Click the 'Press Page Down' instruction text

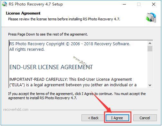pos(48,34)
